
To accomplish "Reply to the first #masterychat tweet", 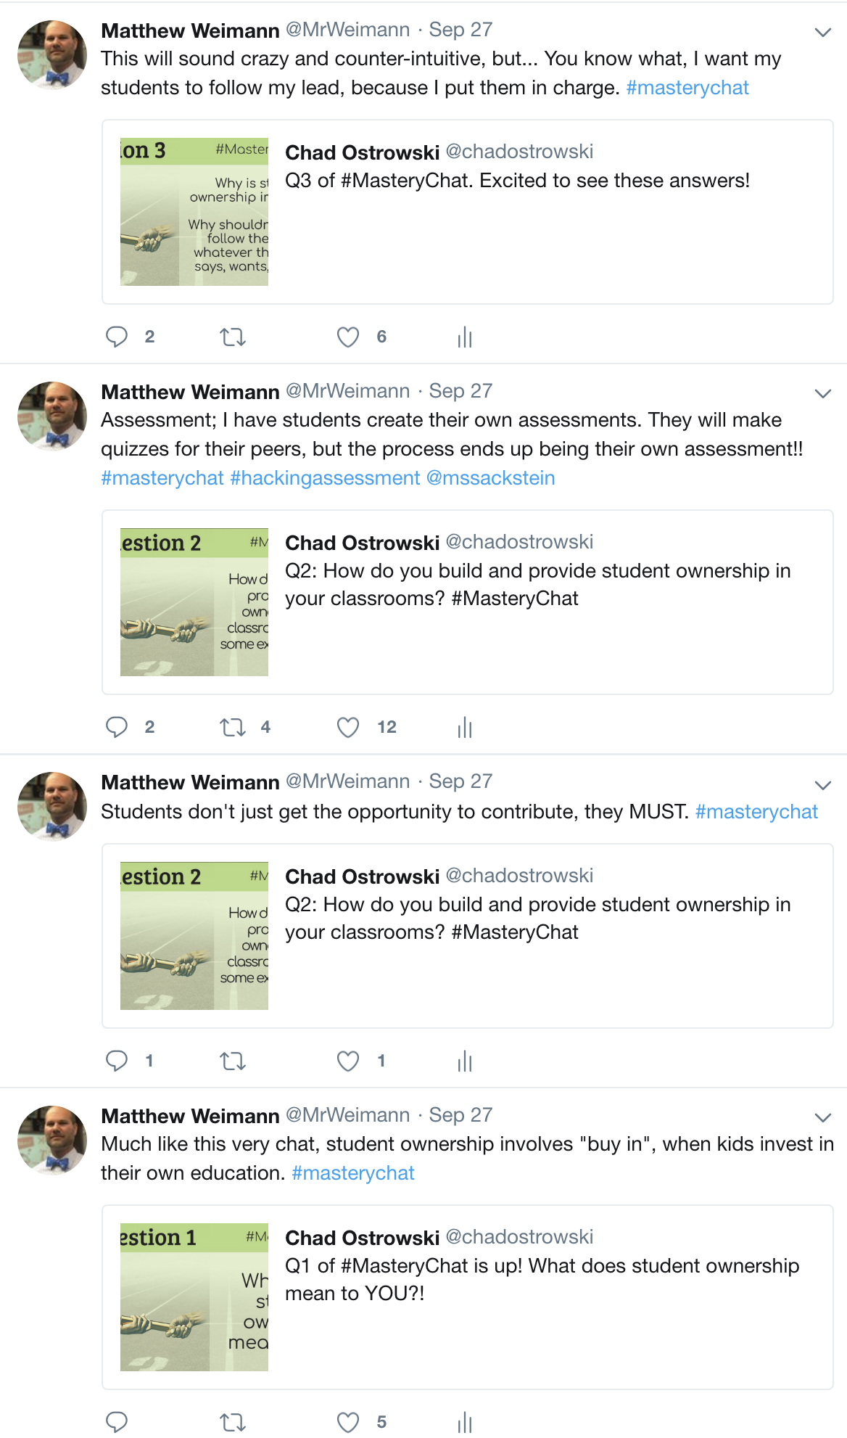I will pos(118,336).
